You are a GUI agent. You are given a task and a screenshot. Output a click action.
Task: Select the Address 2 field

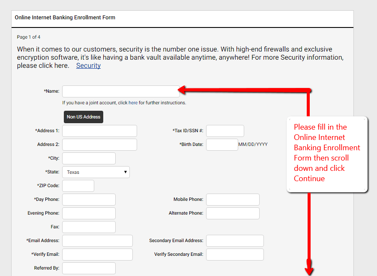pos(99,144)
